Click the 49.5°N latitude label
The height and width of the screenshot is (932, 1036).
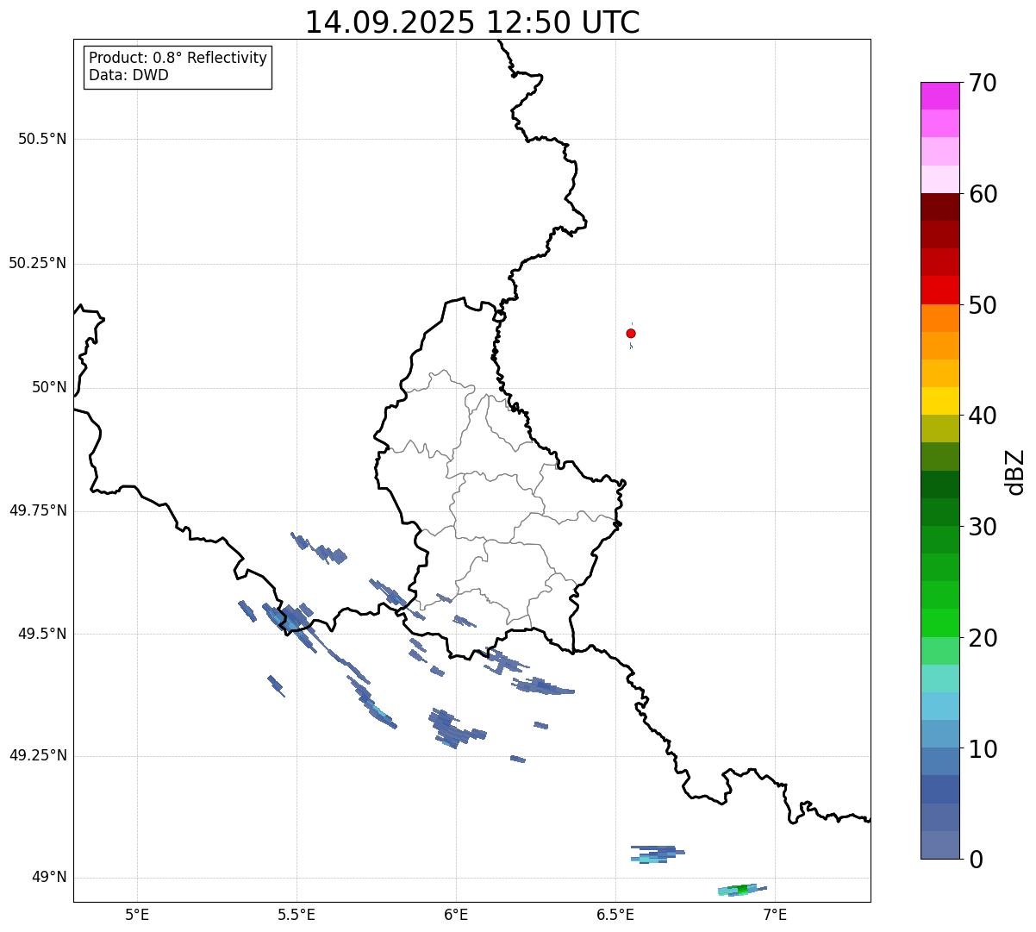pyautogui.click(x=42, y=634)
